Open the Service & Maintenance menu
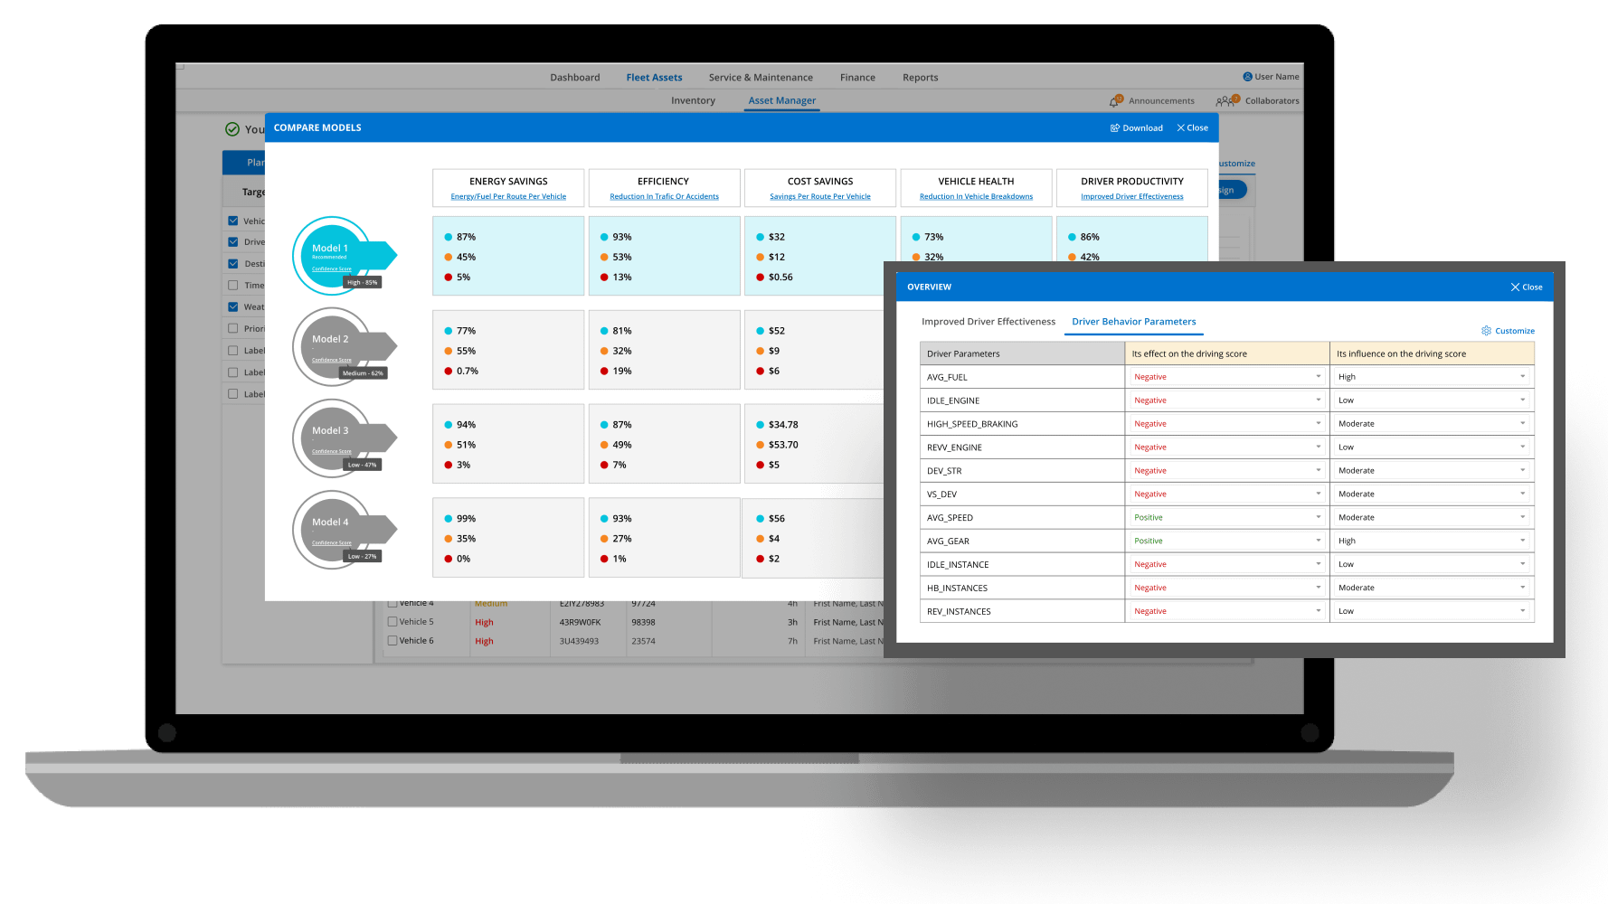This screenshot has width=1608, height=904. coord(760,78)
